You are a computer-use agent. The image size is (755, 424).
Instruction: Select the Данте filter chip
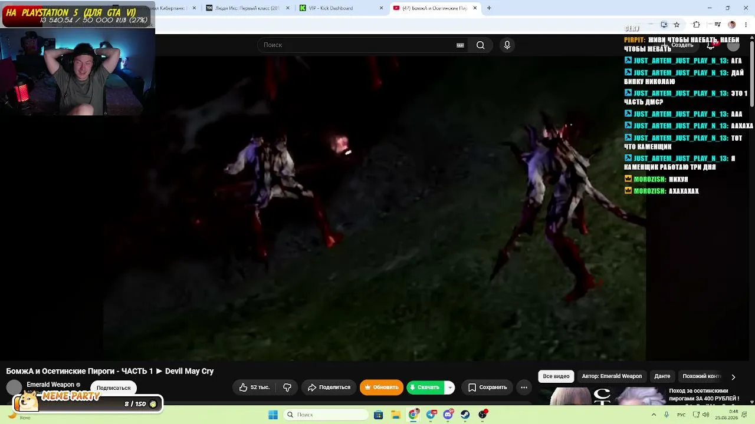(x=662, y=376)
